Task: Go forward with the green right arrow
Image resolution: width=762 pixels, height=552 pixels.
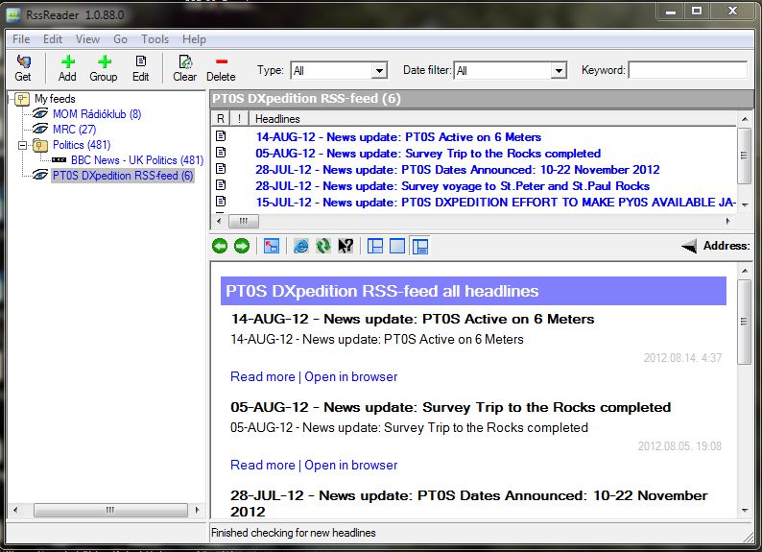Action: 242,246
